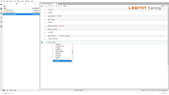The width and height of the screenshot is (169, 95).
Task: Choose isidentifier from the autocomplete list
Action: pyautogui.click(x=62, y=46)
